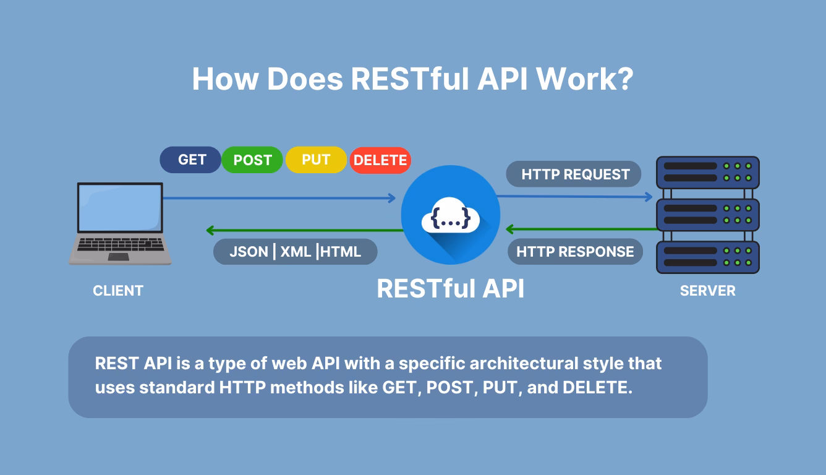Expand the HTTP REQUEST label
Screen dimensions: 826x475
click(573, 174)
